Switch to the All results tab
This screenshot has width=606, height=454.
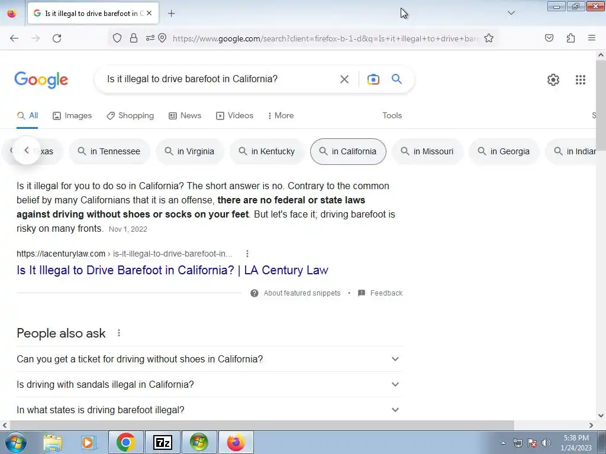(x=27, y=115)
